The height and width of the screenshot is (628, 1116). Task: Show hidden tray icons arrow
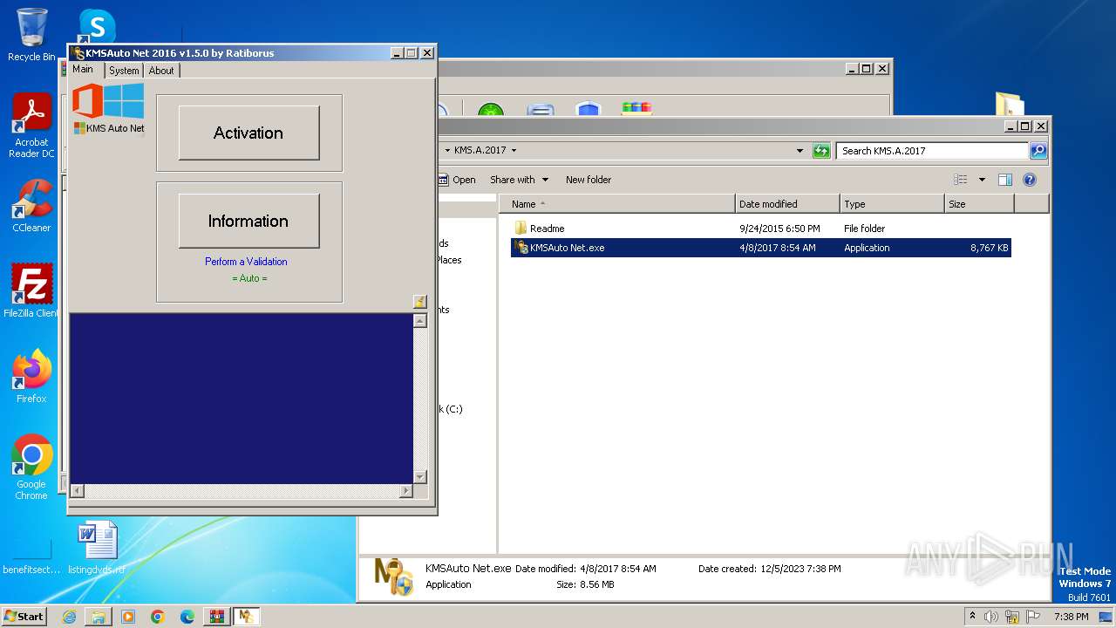click(973, 616)
